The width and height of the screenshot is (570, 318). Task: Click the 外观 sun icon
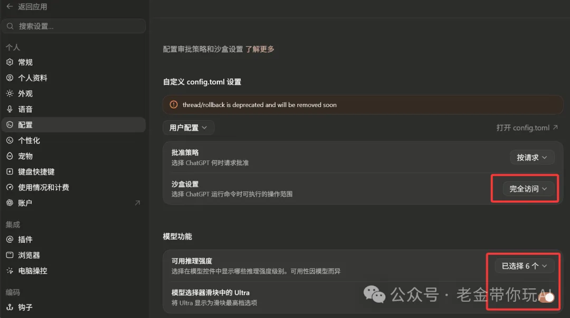(10, 93)
